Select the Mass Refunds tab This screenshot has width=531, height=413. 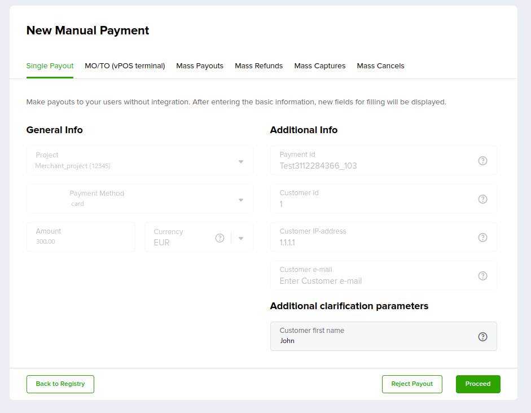pos(258,65)
